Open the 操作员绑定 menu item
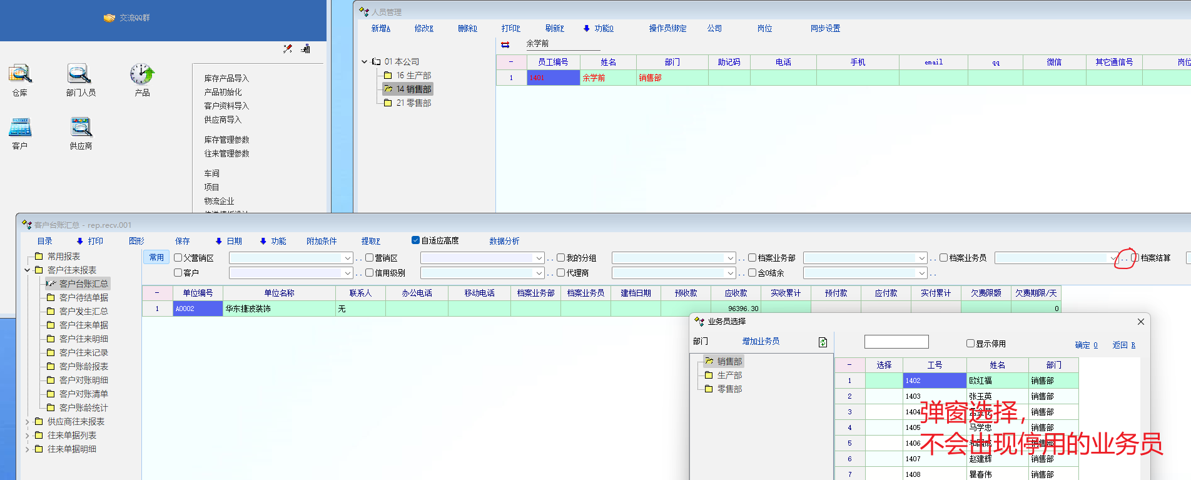 pyautogui.click(x=667, y=29)
